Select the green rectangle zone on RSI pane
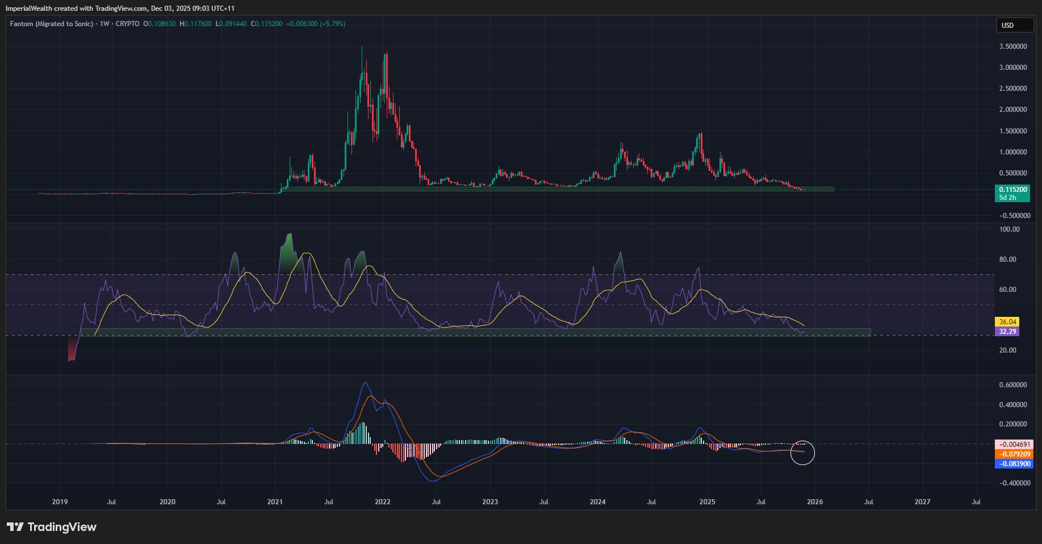Viewport: 1042px width, 544px height. tap(477, 332)
